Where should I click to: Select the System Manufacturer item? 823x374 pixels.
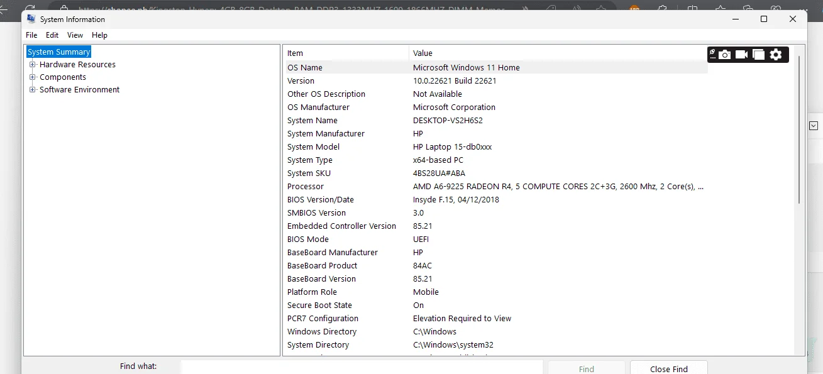(326, 133)
